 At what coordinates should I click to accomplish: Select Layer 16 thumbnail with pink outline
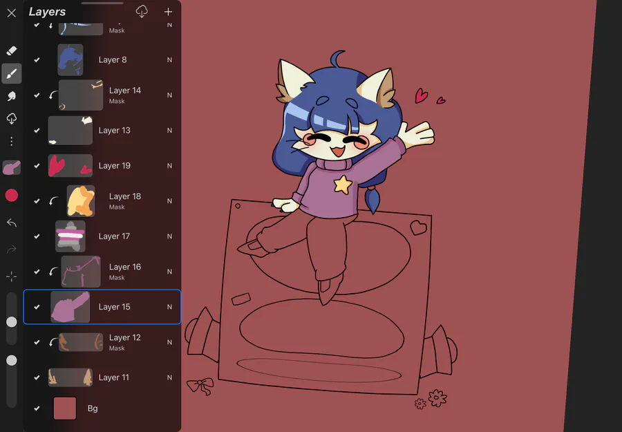coord(81,272)
